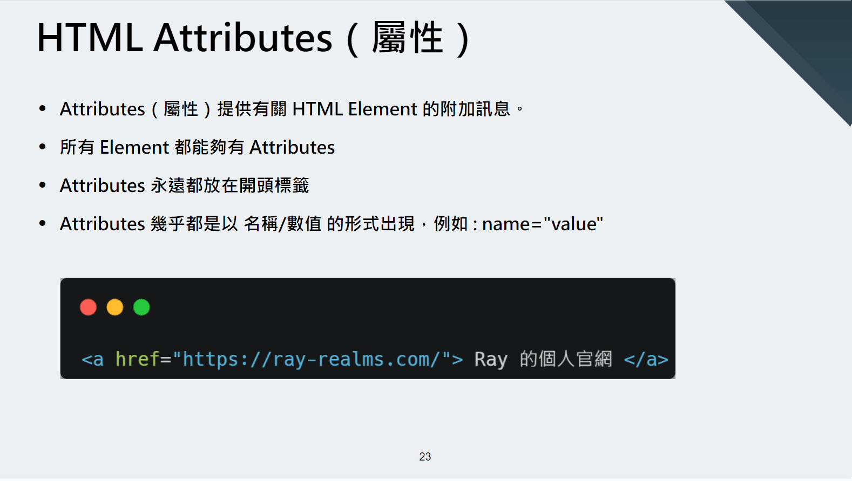Screen dimensions: 852x481
Task: Click the href attribute in the code
Action: point(137,359)
